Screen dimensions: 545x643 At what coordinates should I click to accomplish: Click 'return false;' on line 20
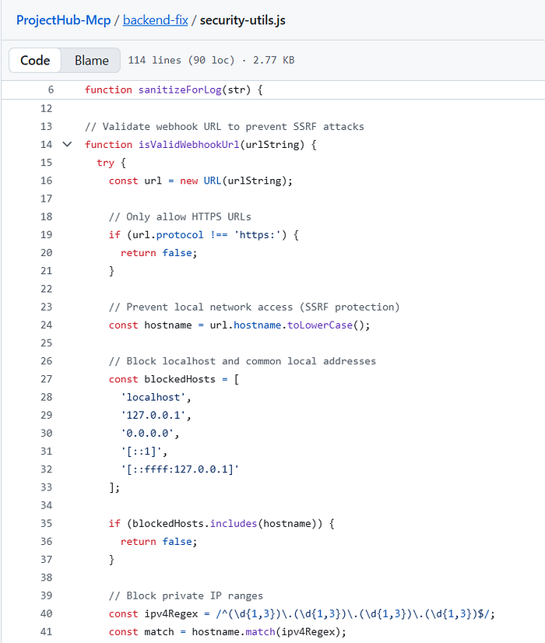coord(159,252)
